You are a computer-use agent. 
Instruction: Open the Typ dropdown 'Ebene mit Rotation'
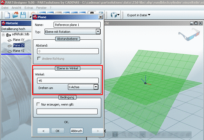[98, 31]
